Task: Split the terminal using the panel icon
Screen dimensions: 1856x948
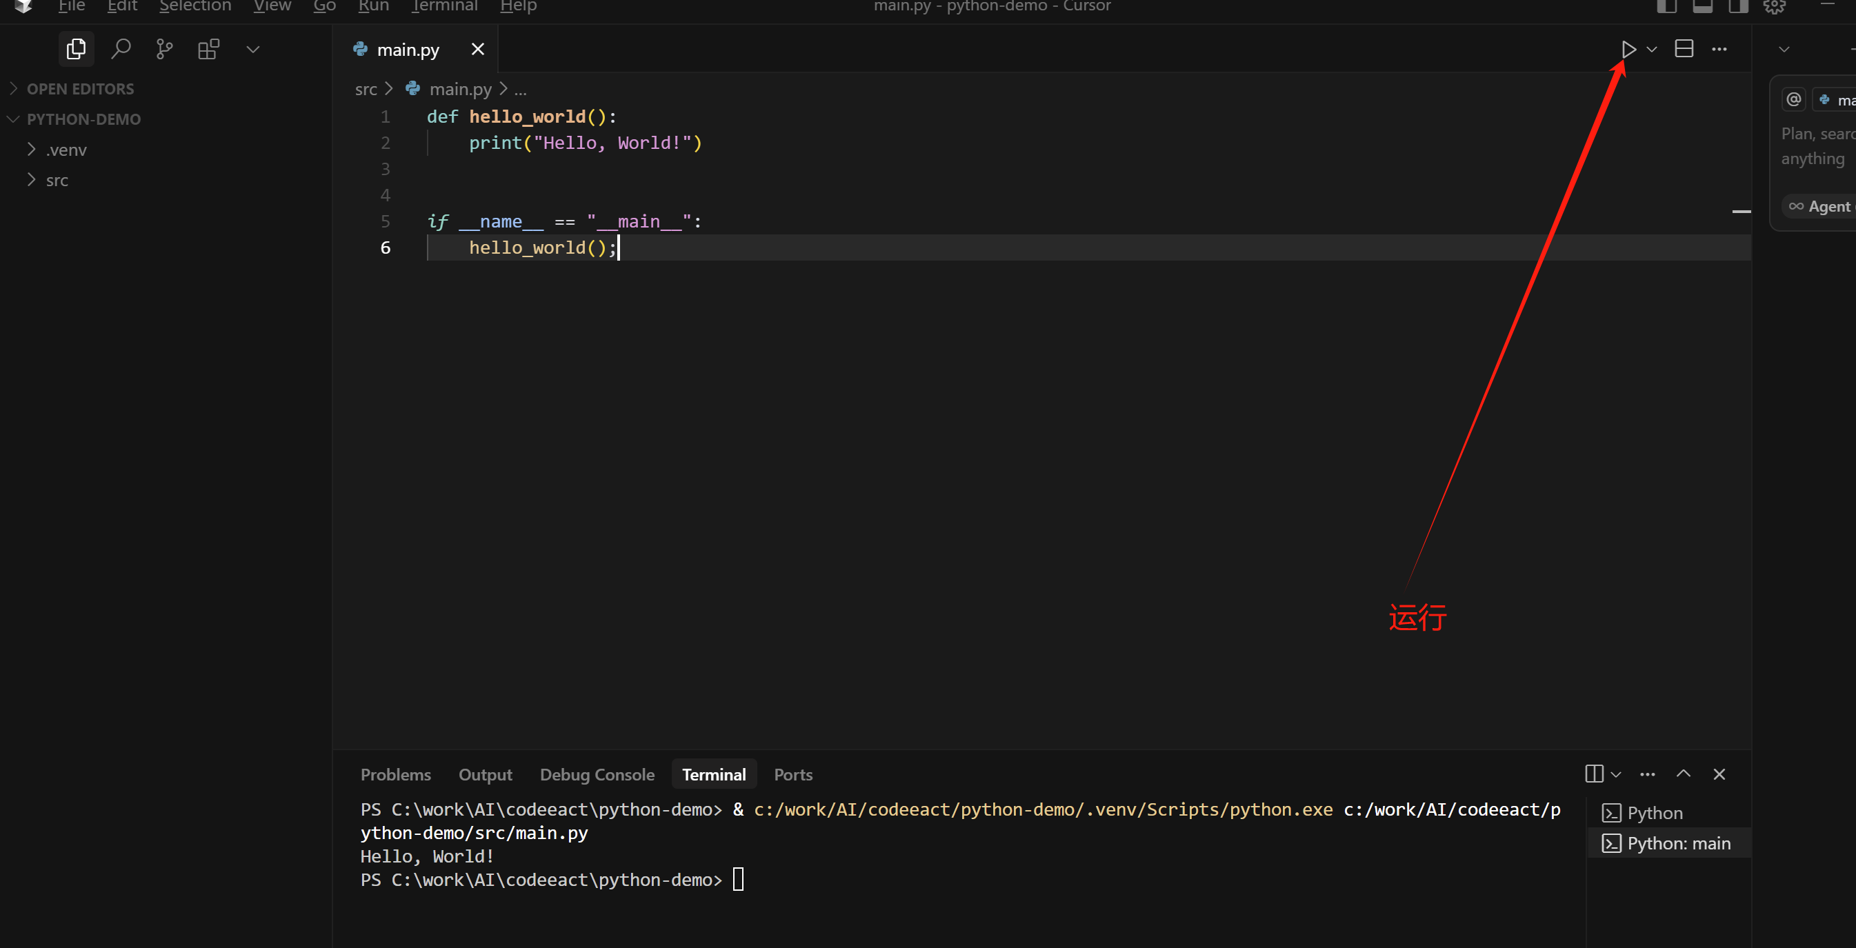Action: click(x=1594, y=774)
